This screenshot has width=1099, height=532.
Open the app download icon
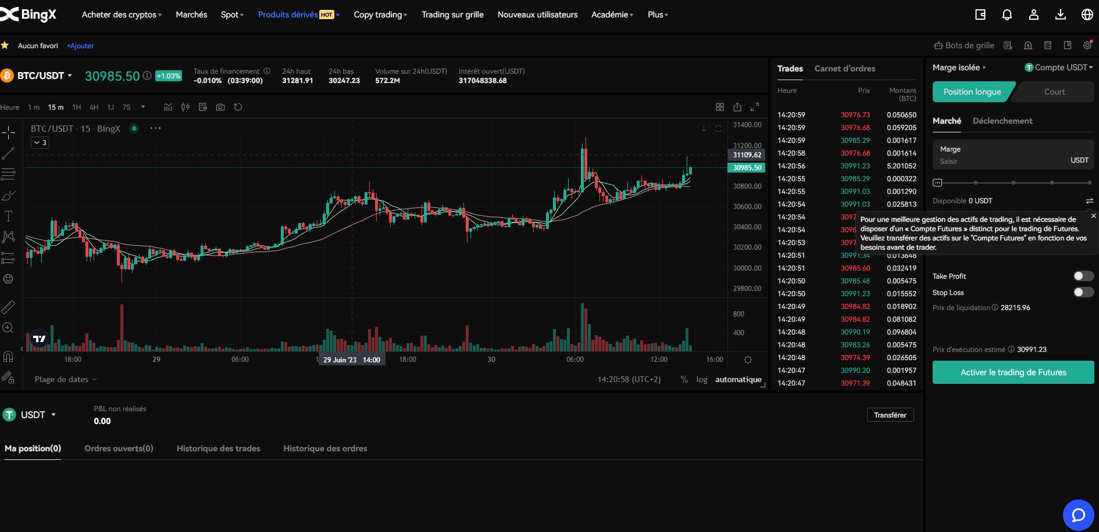point(1061,15)
